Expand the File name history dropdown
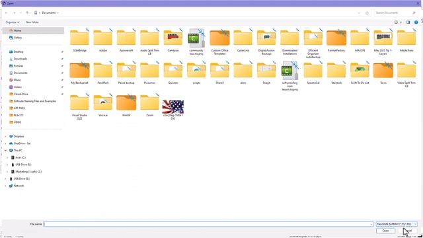 pyautogui.click(x=371, y=224)
